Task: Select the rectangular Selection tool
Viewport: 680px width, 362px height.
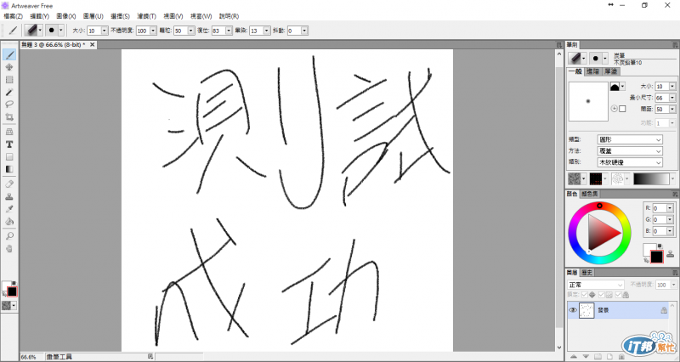Action: pyautogui.click(x=9, y=80)
